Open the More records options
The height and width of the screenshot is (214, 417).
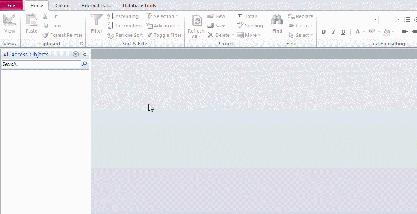pyautogui.click(x=249, y=35)
